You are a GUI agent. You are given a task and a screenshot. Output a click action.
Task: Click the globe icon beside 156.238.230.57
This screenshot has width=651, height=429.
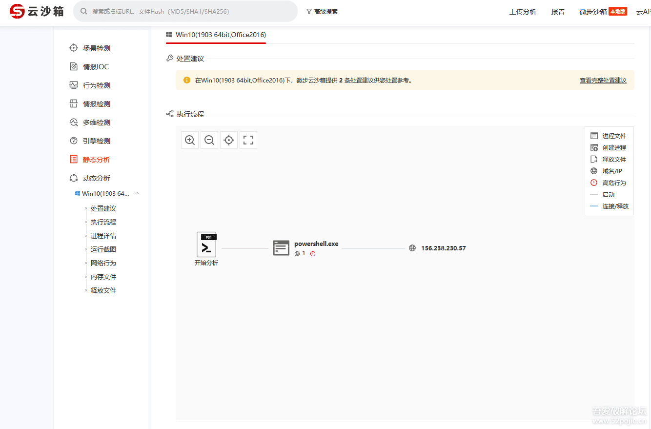pos(412,248)
